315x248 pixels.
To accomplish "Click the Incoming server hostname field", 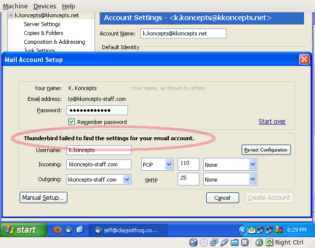I will pos(99,164).
